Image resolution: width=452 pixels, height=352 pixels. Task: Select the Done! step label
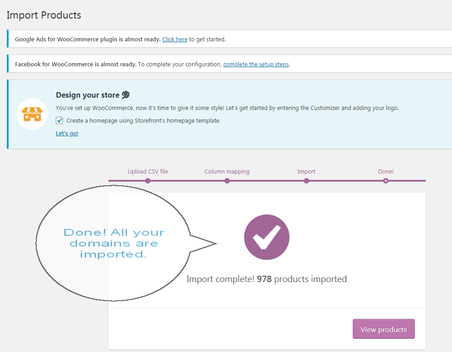[386, 172]
